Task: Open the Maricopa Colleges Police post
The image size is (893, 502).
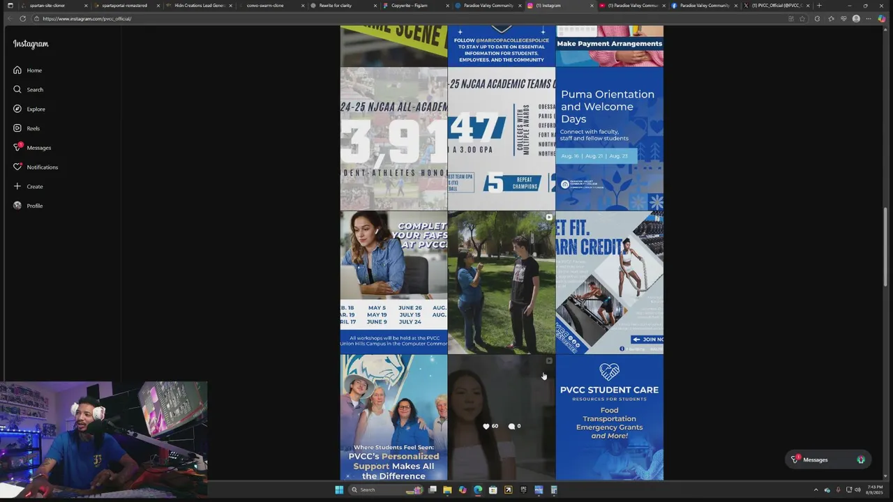Action: [502, 46]
